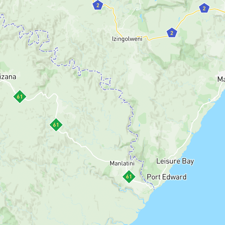Click the Manlatini place label
Image resolution: width=225 pixels, height=225 pixels.
pos(122,163)
